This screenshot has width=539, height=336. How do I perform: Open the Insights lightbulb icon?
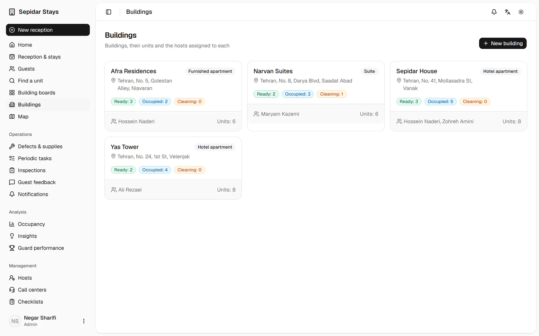tap(12, 236)
